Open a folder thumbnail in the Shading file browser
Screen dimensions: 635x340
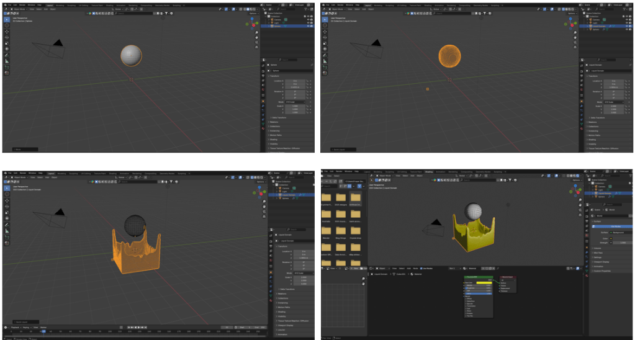point(341,196)
